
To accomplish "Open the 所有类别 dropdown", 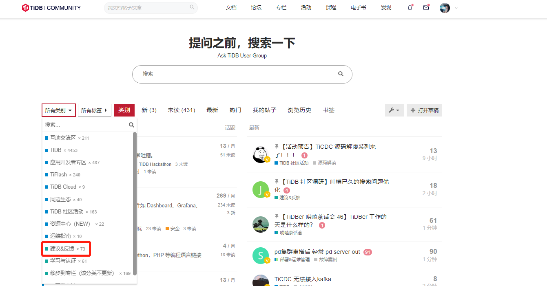I will (59, 110).
